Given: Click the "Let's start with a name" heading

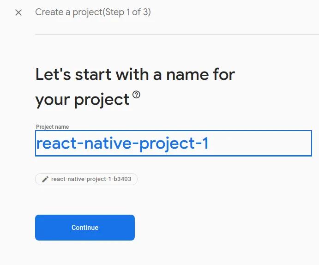Looking at the screenshot, I should [x=135, y=87].
